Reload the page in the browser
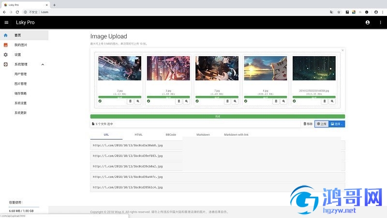Image resolution: width=387 pixels, height=218 pixels. click(17, 12)
